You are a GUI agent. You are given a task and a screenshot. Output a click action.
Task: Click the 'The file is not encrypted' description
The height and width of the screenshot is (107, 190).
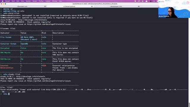[x=65, y=48]
